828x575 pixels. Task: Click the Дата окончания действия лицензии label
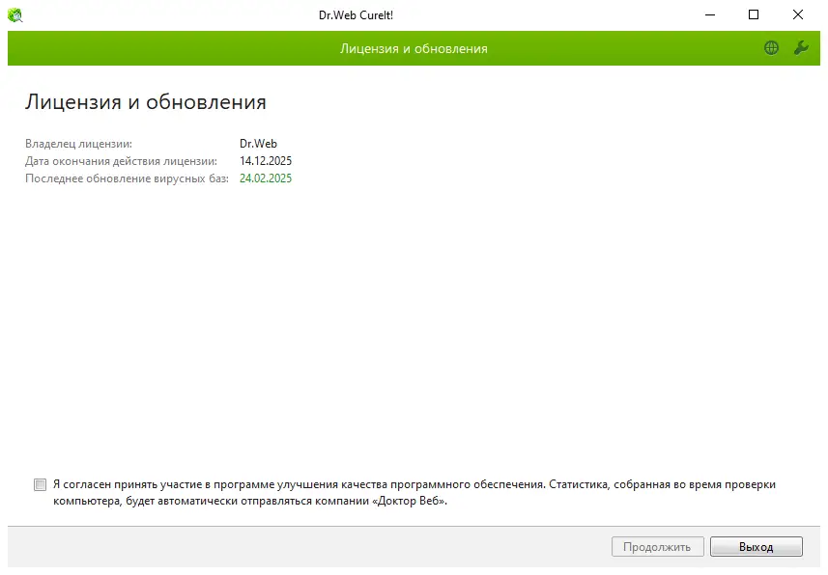[x=121, y=161]
